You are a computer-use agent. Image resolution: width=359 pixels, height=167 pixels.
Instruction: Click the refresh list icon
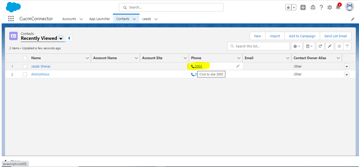[x=320, y=46]
